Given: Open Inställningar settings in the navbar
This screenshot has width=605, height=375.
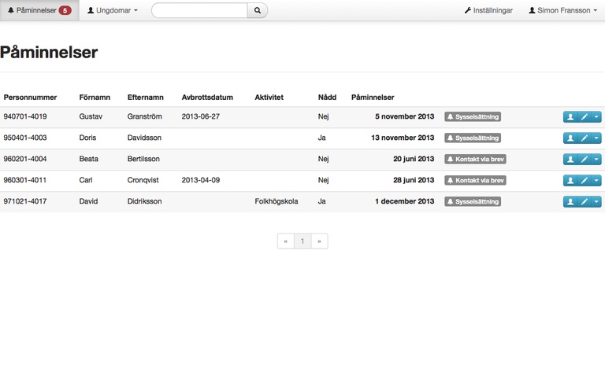Looking at the screenshot, I should pos(489,10).
